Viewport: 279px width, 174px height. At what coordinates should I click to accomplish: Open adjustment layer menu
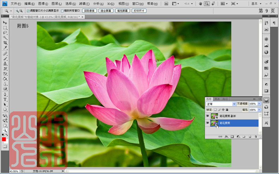[238, 137]
